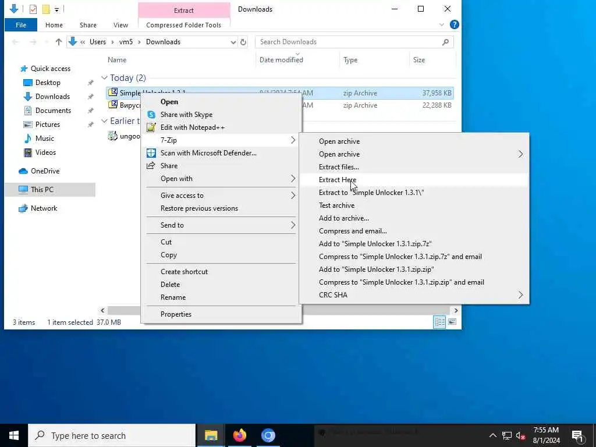Expand the second Open archive submenu arrow
The height and width of the screenshot is (447, 596).
click(520, 154)
